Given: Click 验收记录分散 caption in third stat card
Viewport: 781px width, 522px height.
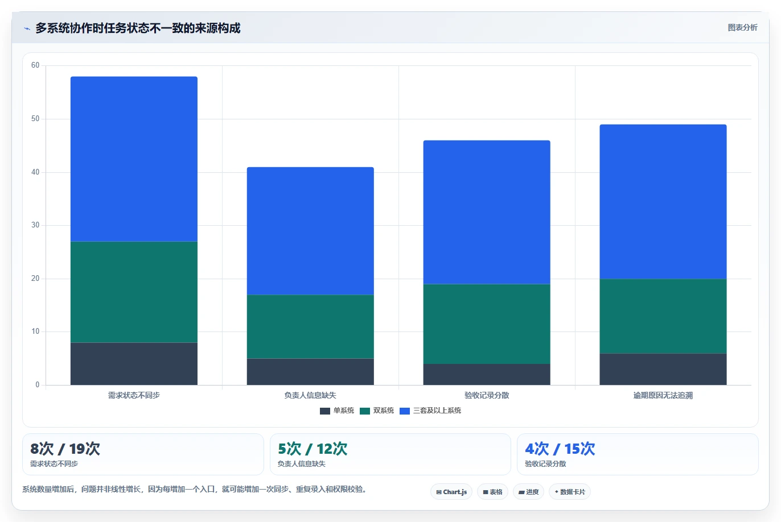Looking at the screenshot, I should [546, 464].
